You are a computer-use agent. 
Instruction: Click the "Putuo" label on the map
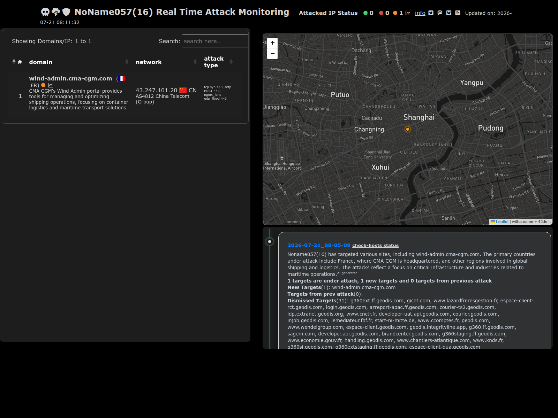340,95
